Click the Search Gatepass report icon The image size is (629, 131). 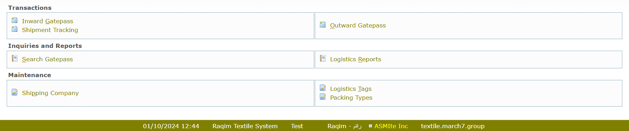tap(14, 58)
